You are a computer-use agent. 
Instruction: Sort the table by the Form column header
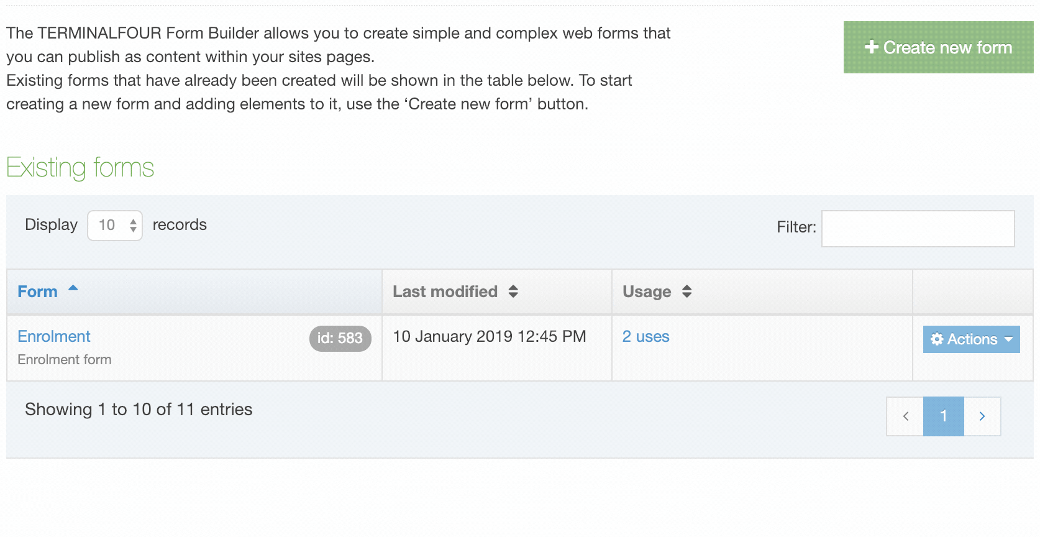point(37,291)
